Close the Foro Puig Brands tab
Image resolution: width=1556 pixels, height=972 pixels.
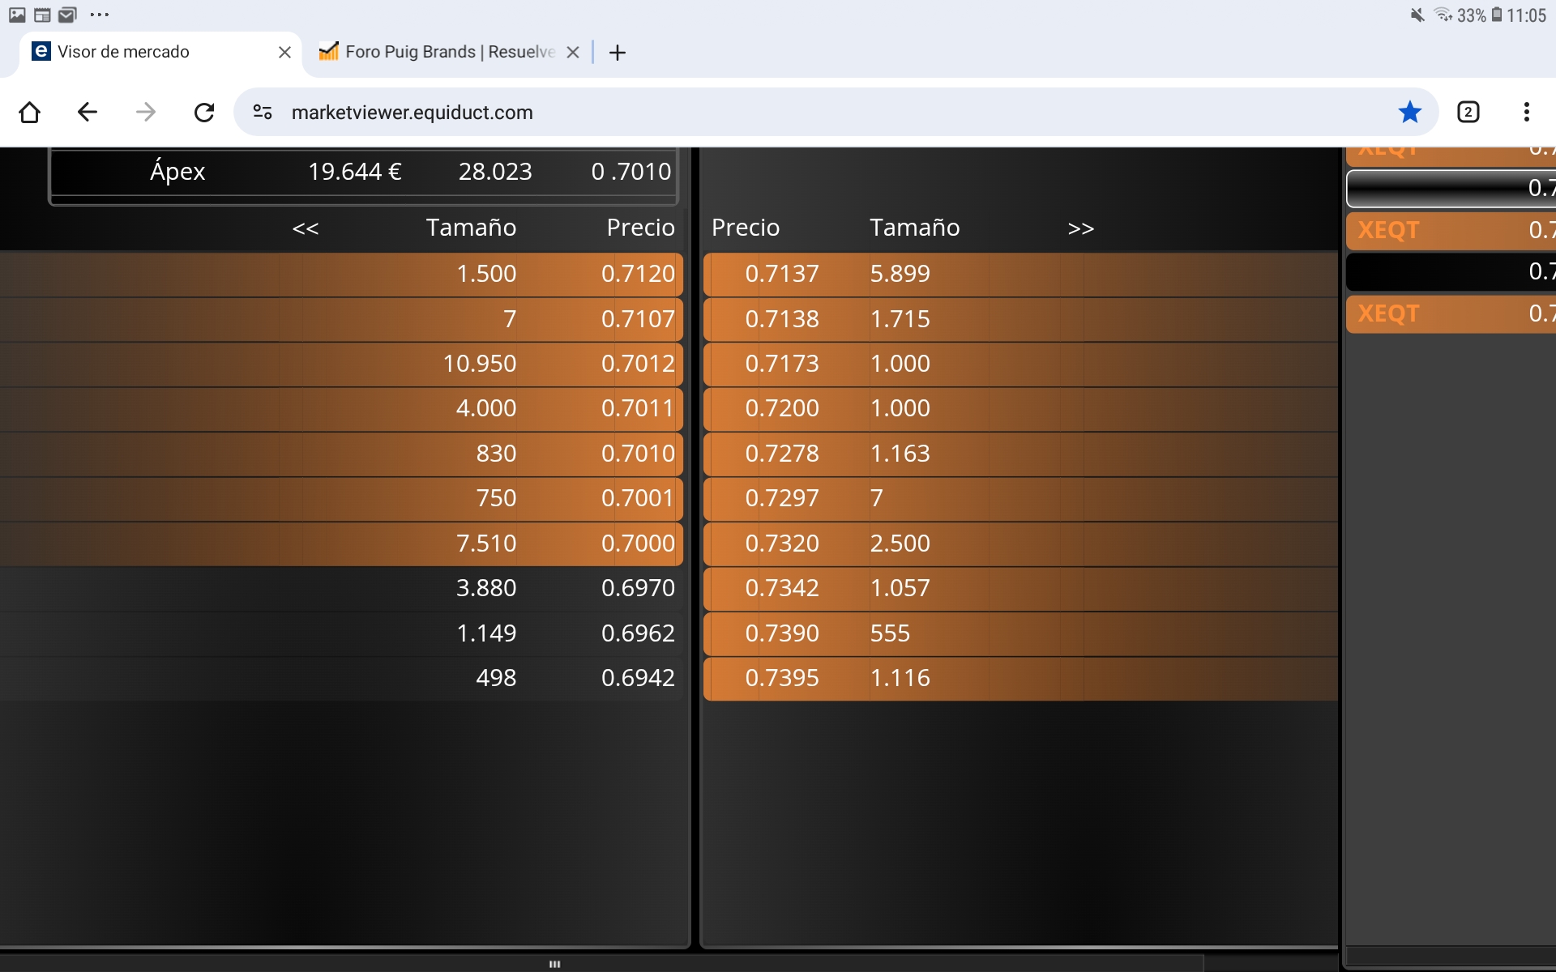point(573,53)
